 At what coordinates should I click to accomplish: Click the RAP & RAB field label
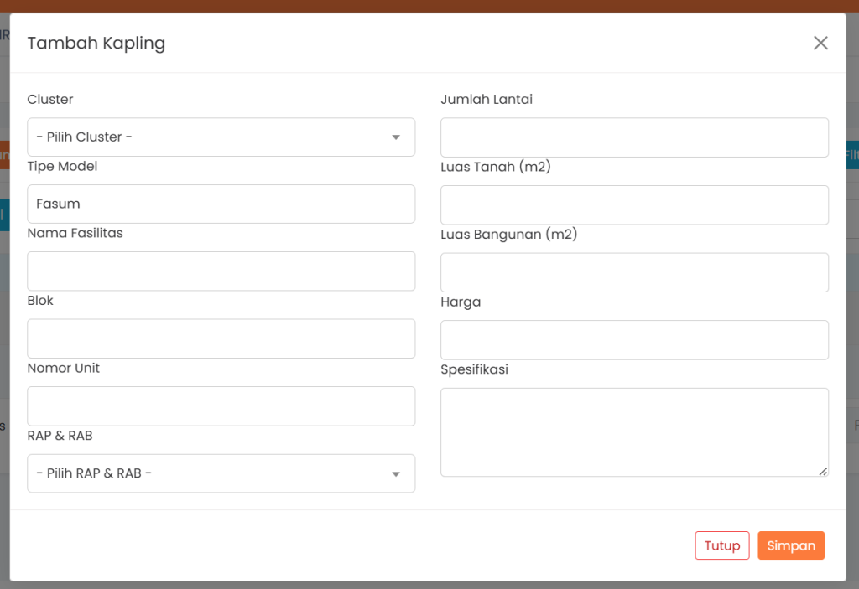coord(60,436)
